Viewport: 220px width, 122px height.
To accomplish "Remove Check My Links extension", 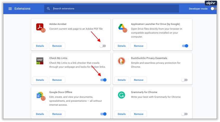I will pos(57,80).
